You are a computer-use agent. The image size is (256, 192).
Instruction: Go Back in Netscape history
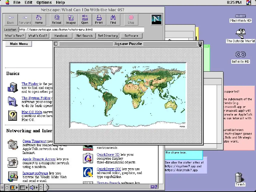tap(10, 19)
